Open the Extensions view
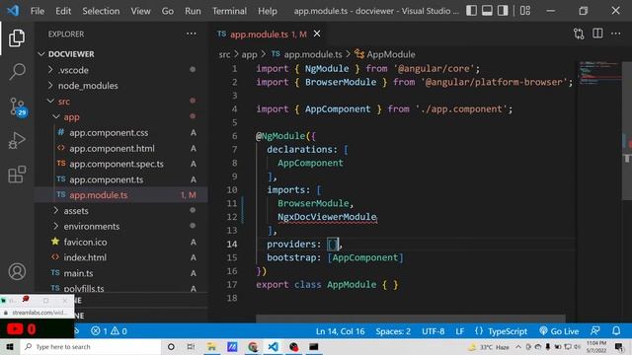This screenshot has height=355, width=632. (x=17, y=175)
